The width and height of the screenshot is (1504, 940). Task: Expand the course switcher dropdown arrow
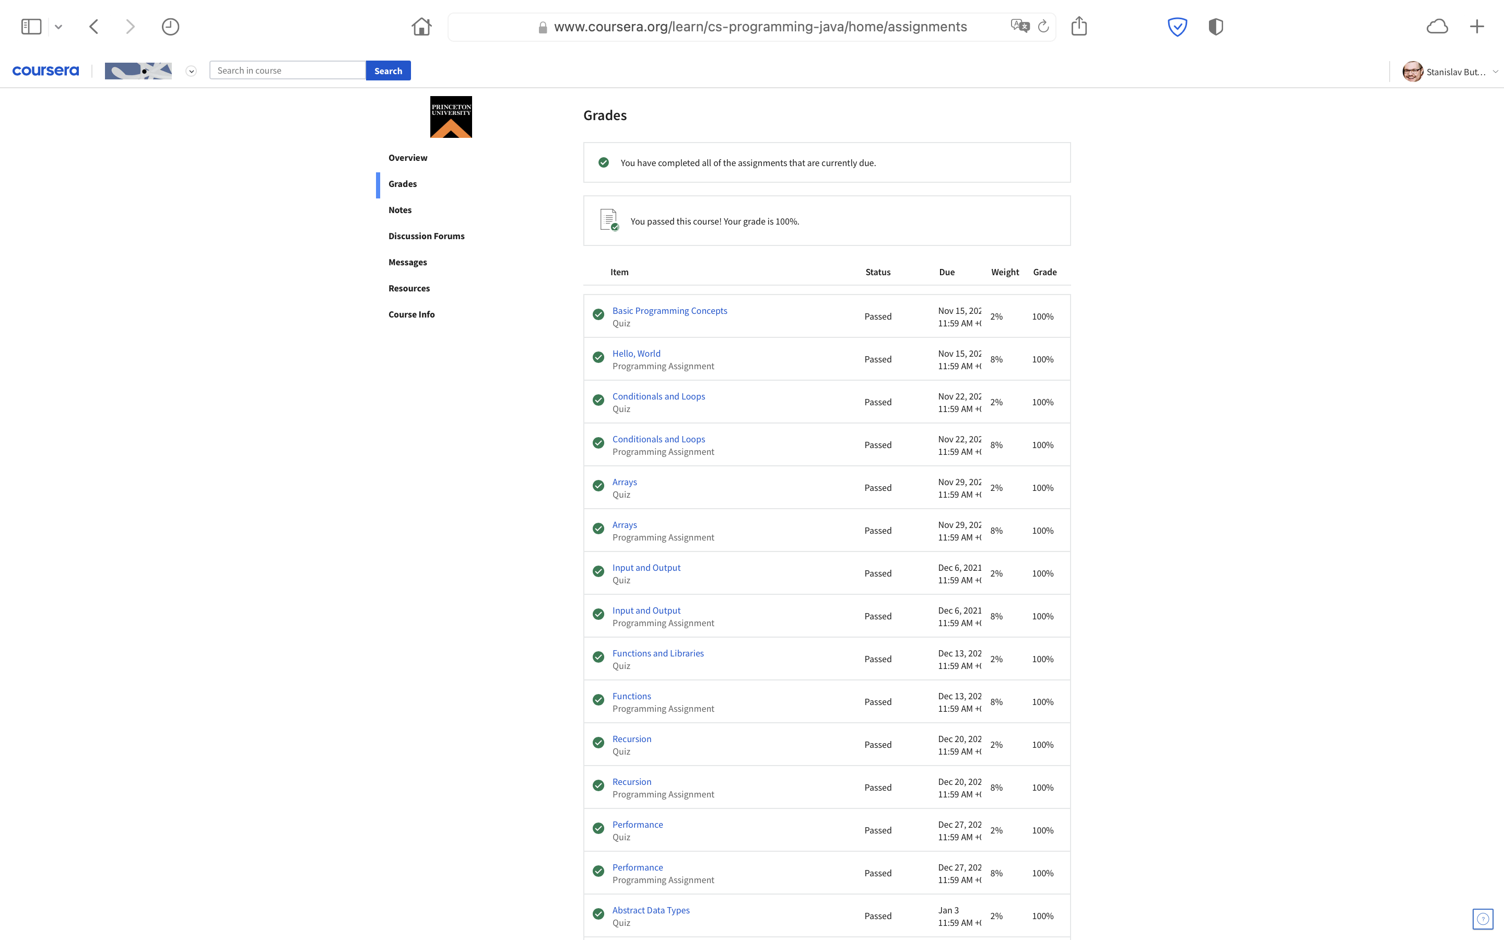[192, 72]
